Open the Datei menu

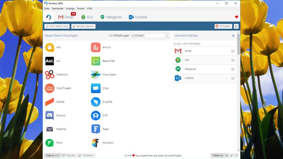pyautogui.click(x=47, y=9)
